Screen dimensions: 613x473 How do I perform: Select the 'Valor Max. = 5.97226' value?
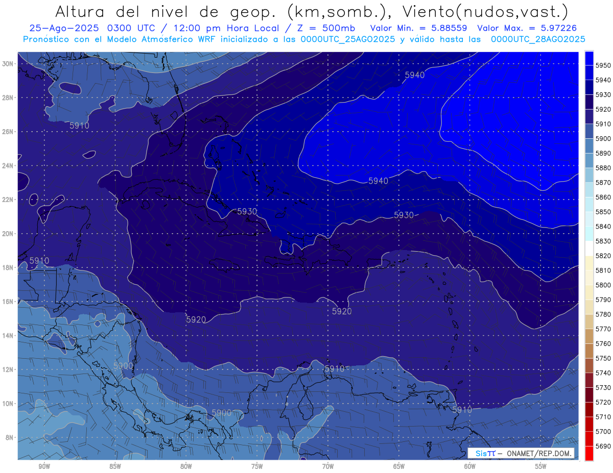[527, 29]
